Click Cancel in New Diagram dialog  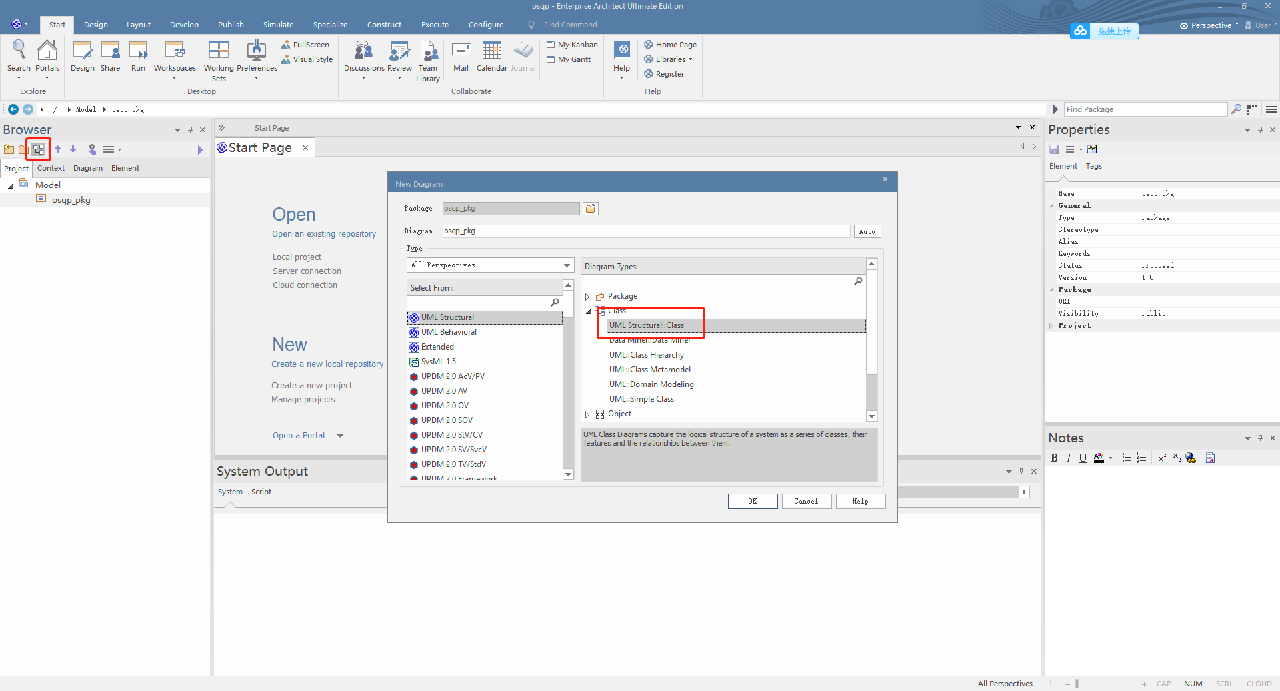coord(806,501)
